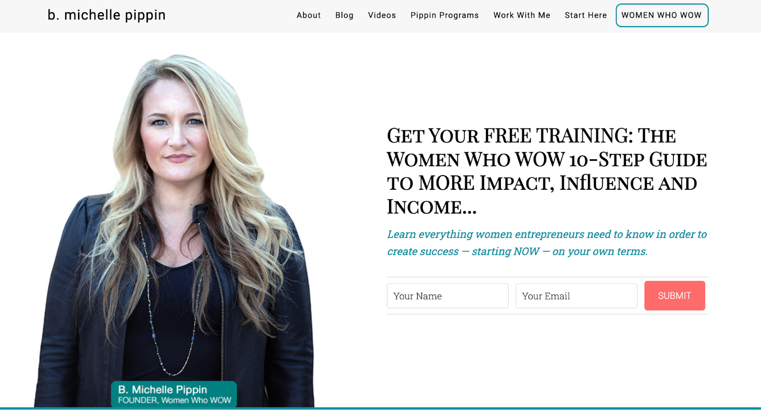761x410 pixels.
Task: Click the coral SUBMIT button
Action: 674,296
